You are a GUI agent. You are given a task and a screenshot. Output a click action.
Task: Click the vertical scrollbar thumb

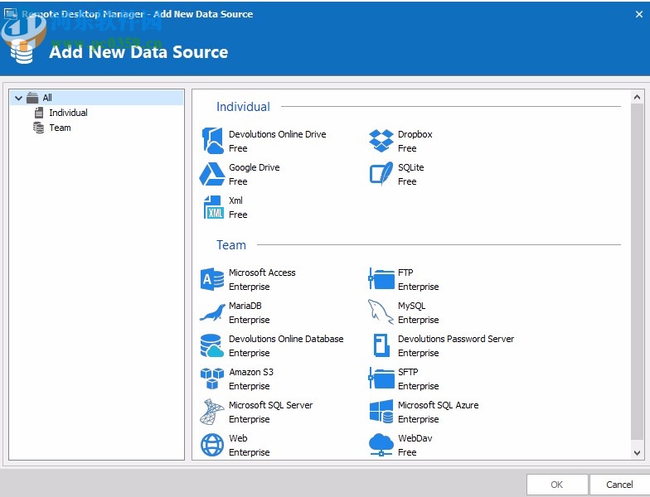click(637, 272)
